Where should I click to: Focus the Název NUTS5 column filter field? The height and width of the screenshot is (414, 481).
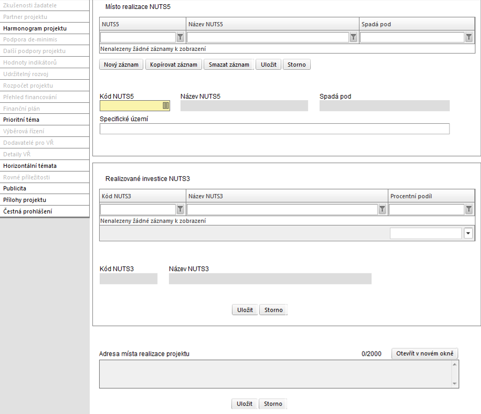tap(268, 37)
